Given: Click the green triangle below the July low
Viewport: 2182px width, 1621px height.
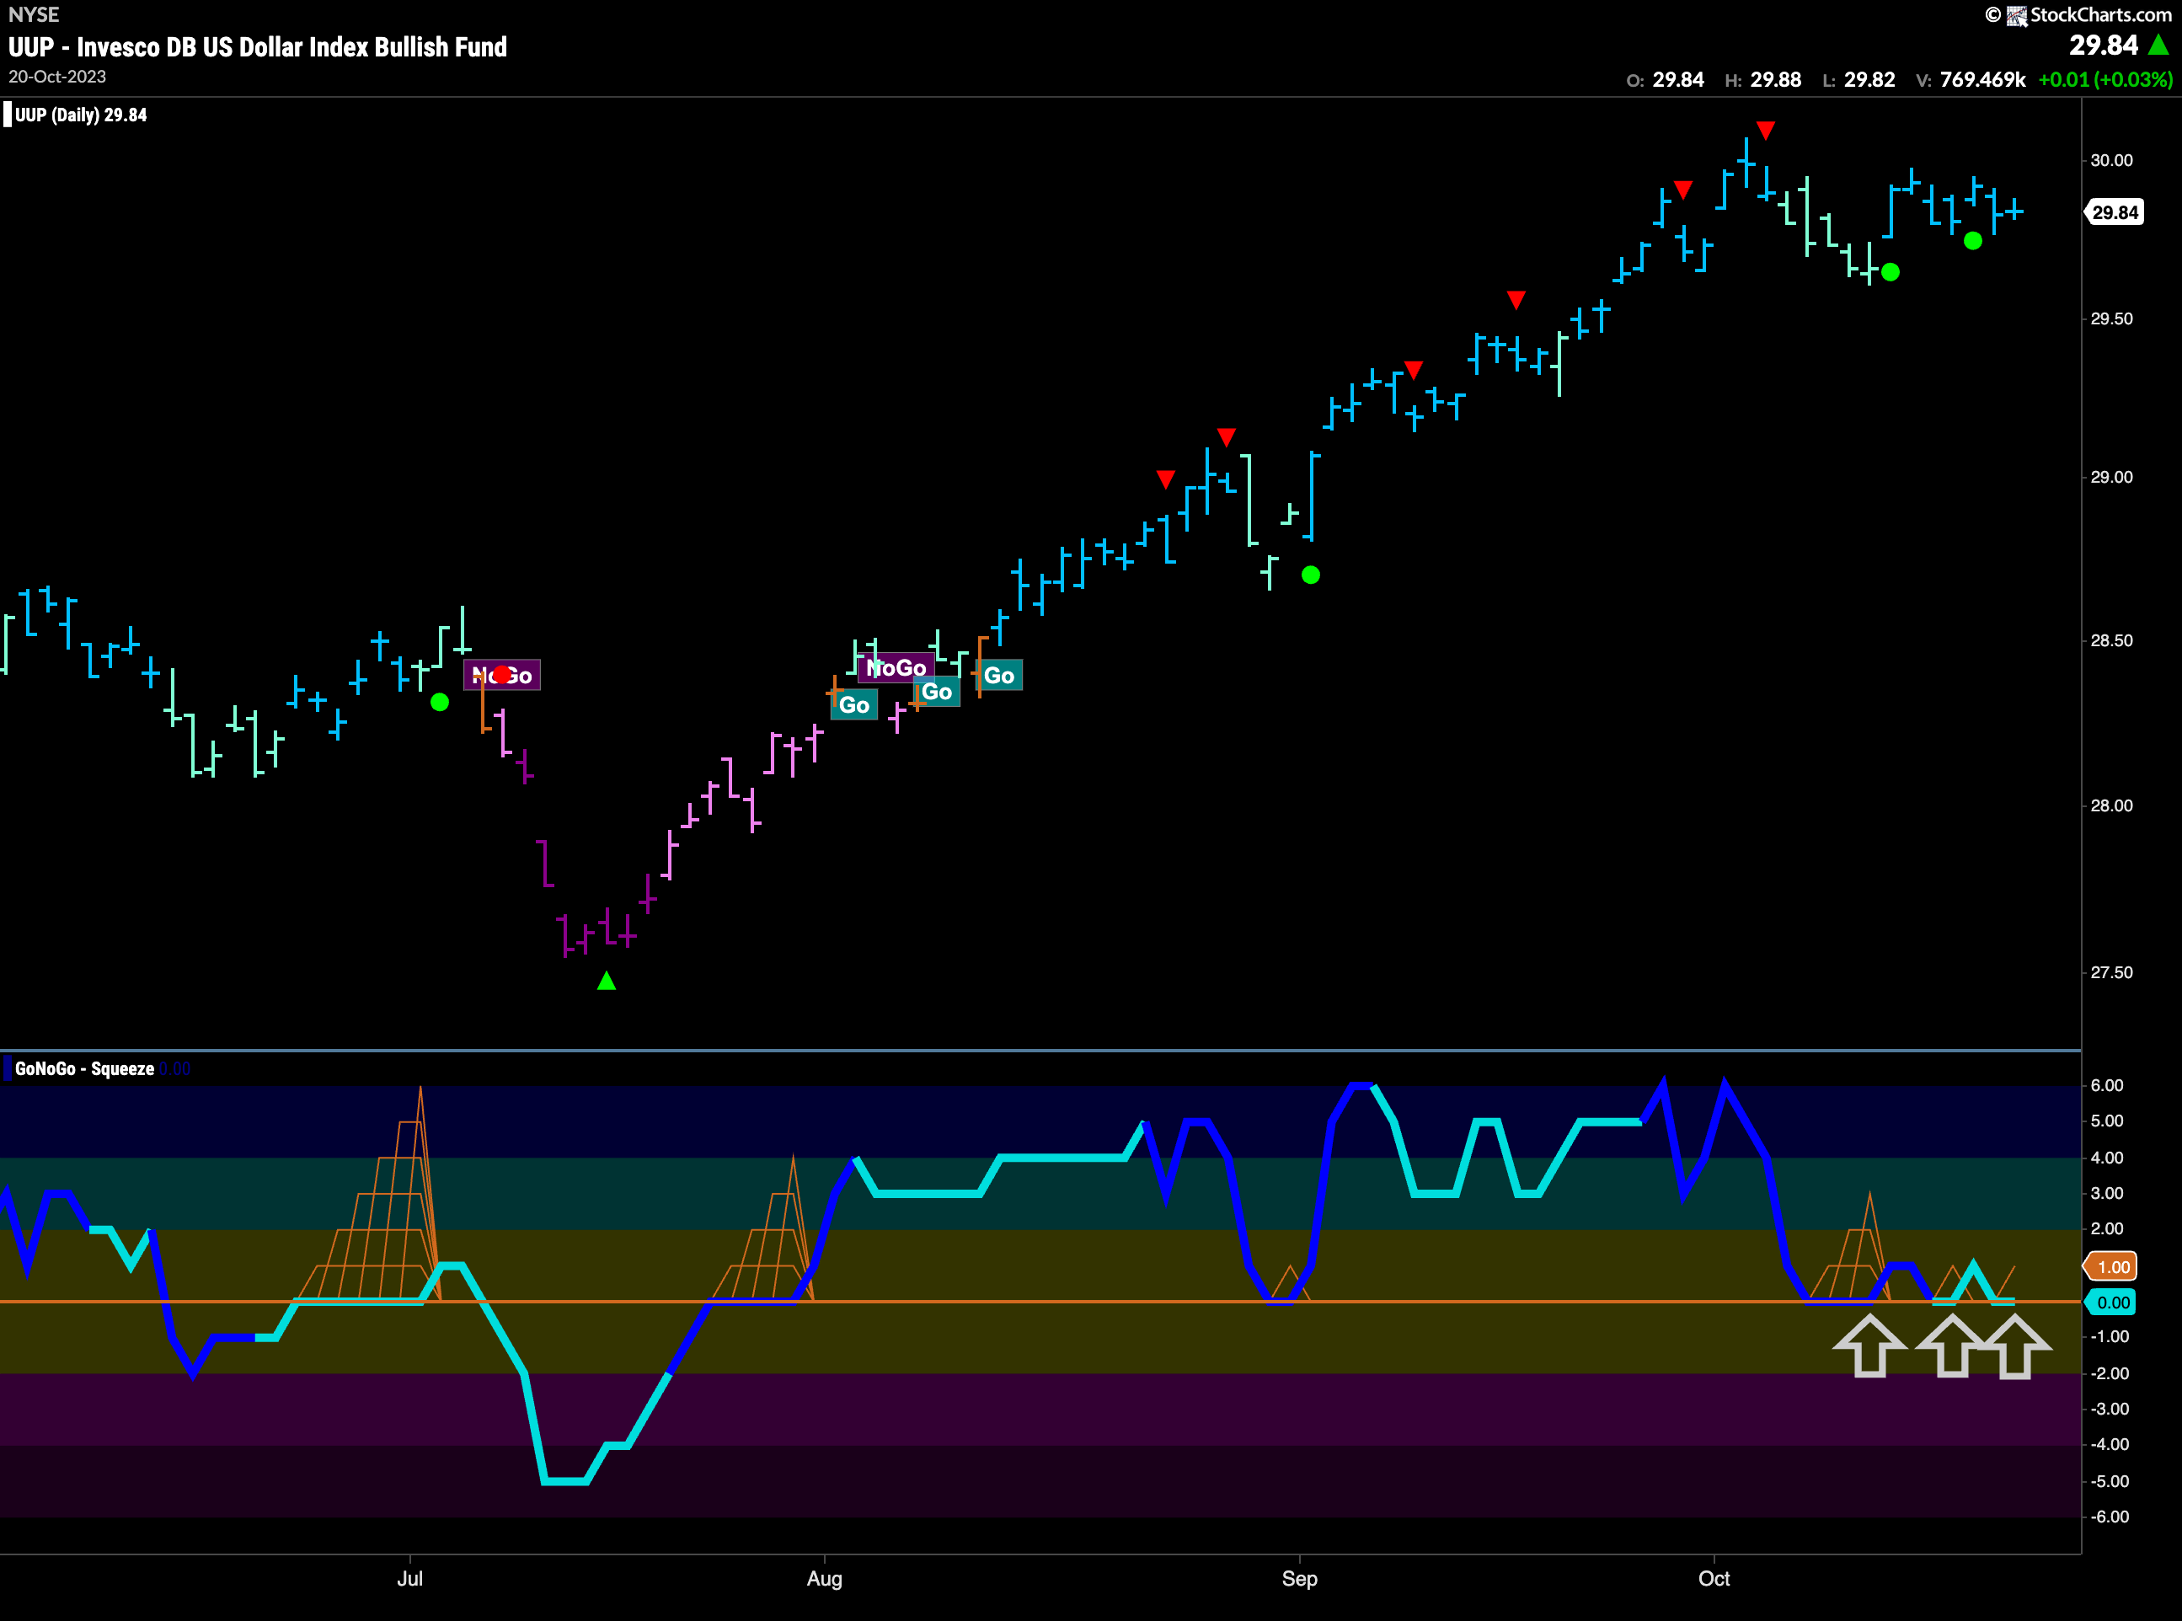Looking at the screenshot, I should [x=607, y=980].
